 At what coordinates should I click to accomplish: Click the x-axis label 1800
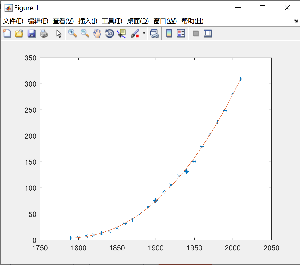coord(78,248)
